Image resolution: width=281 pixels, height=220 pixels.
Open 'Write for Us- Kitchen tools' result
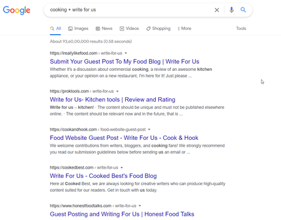(112, 100)
